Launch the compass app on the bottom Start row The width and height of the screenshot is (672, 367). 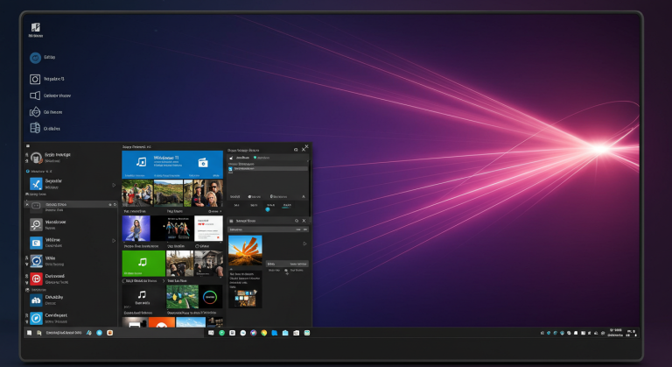(36, 318)
